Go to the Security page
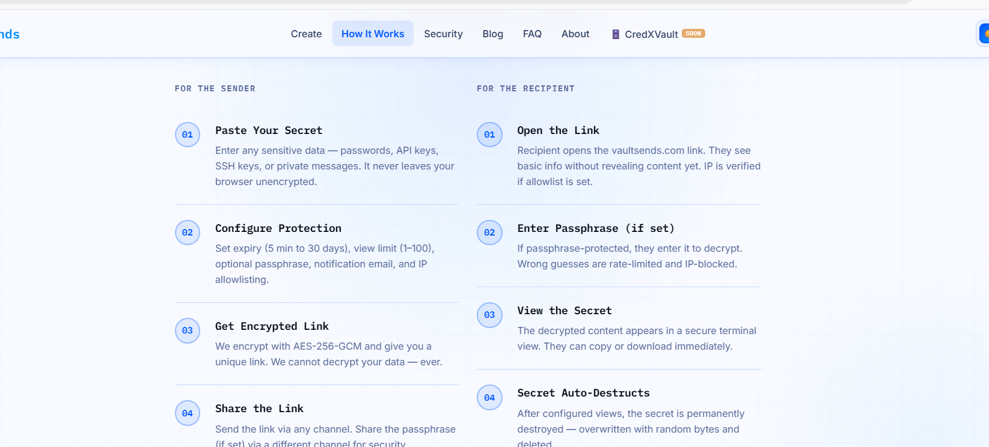 pos(443,34)
